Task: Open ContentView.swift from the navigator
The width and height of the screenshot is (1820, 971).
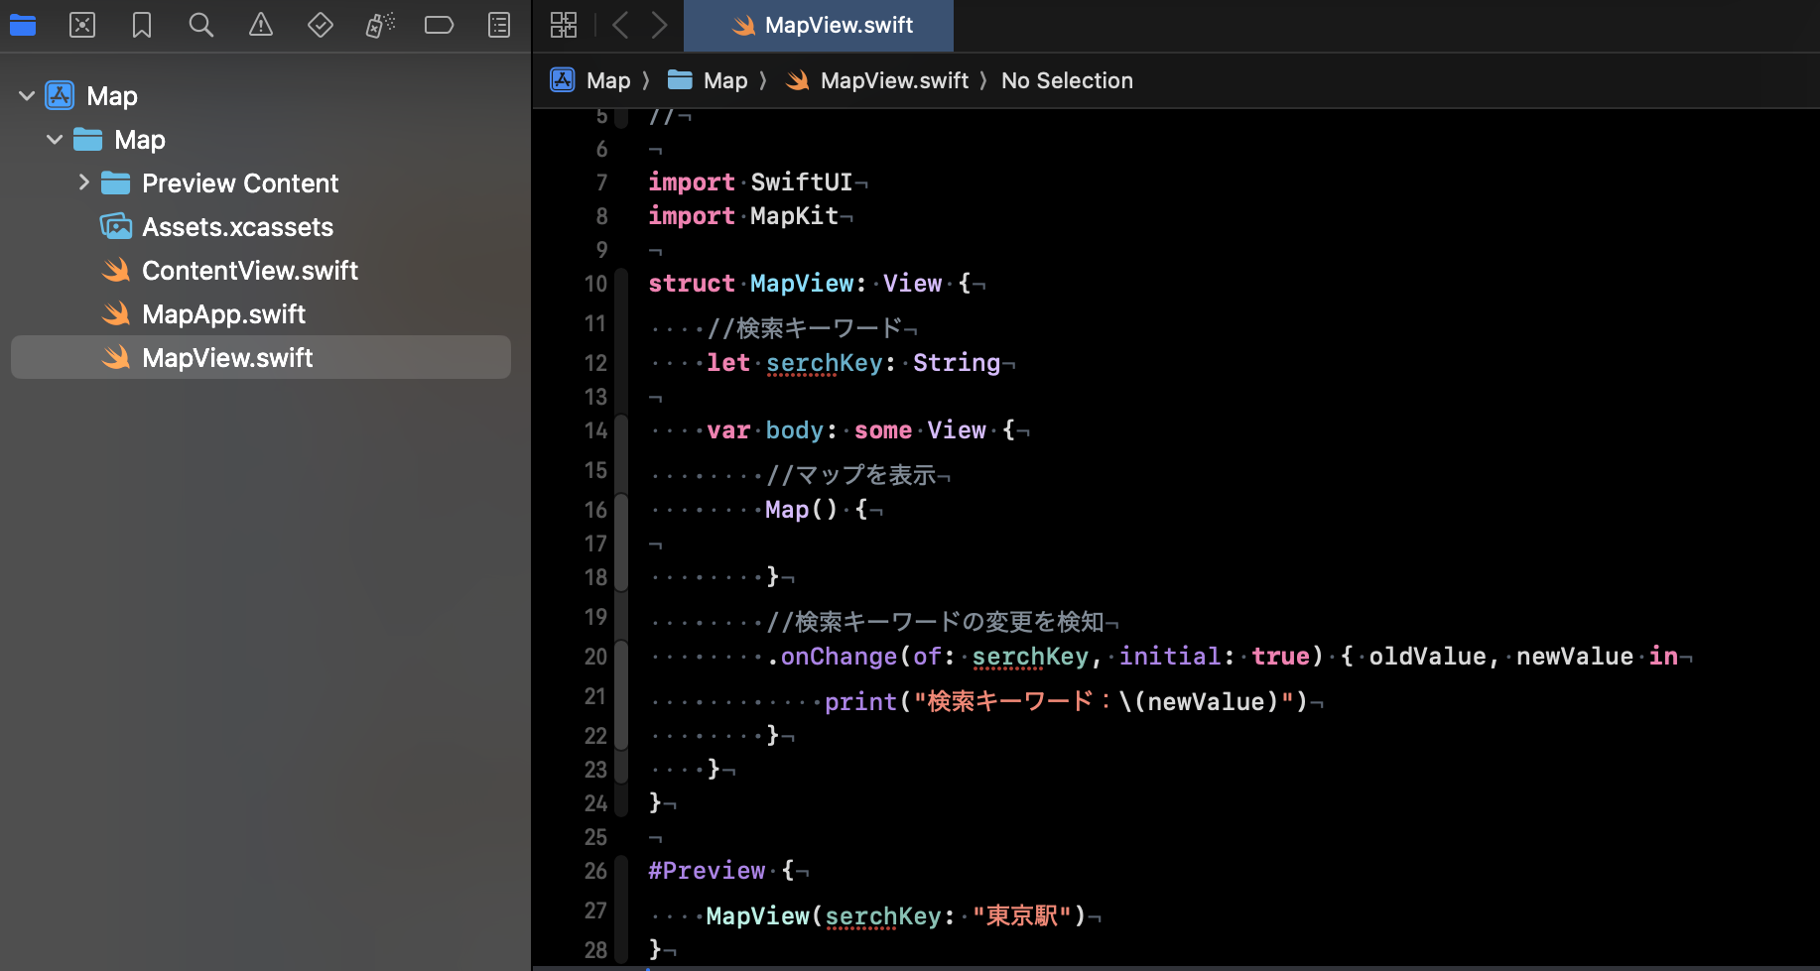Action: [x=249, y=270]
